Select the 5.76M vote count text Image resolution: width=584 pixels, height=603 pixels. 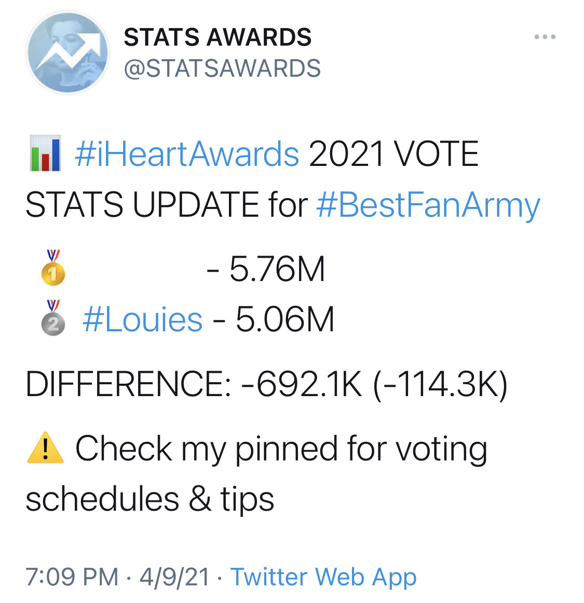(277, 269)
